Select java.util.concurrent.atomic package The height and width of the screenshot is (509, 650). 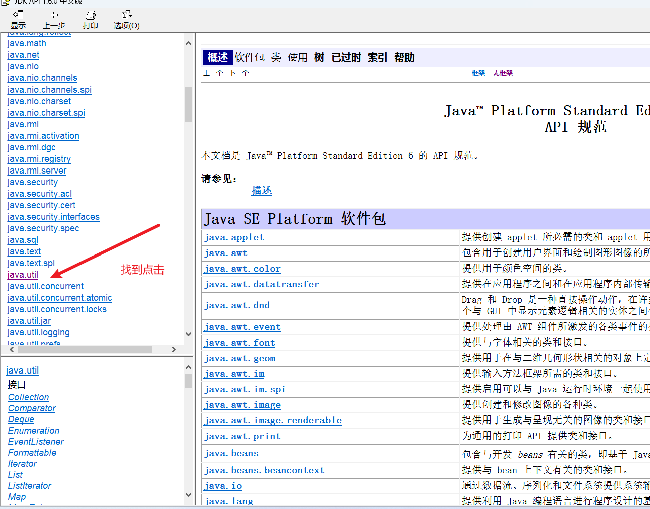coord(59,298)
